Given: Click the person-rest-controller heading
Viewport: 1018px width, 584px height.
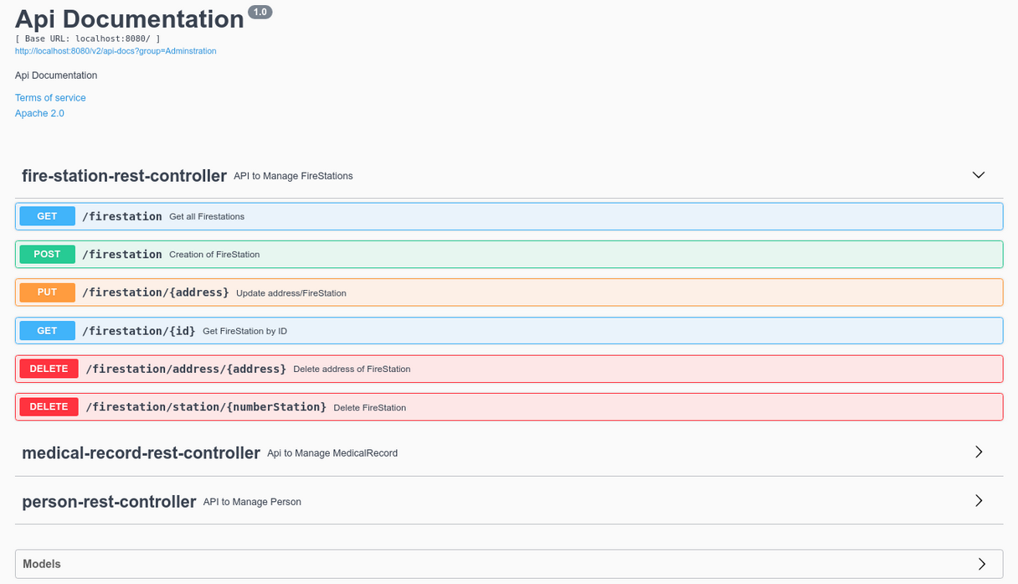Looking at the screenshot, I should pos(109,502).
